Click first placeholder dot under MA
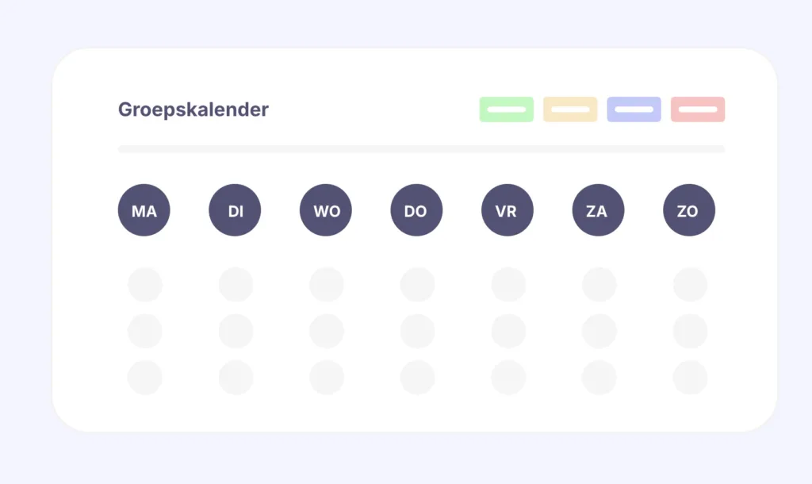This screenshot has width=812, height=484. pyautogui.click(x=145, y=284)
